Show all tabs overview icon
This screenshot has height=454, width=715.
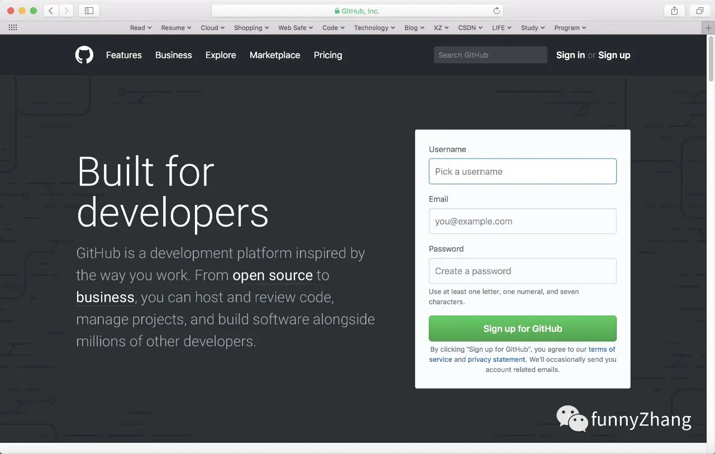[x=699, y=11]
